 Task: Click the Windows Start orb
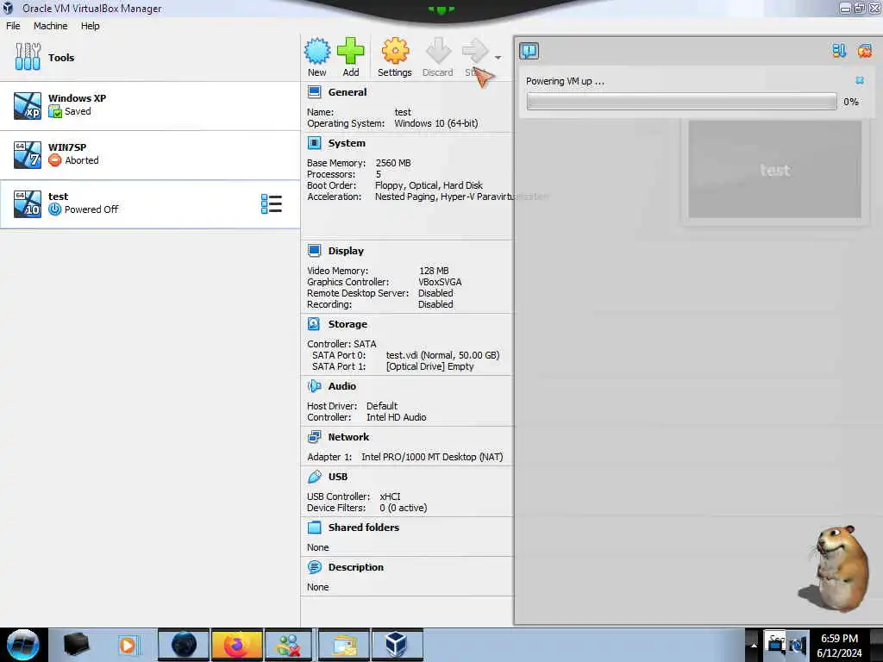pyautogui.click(x=23, y=645)
